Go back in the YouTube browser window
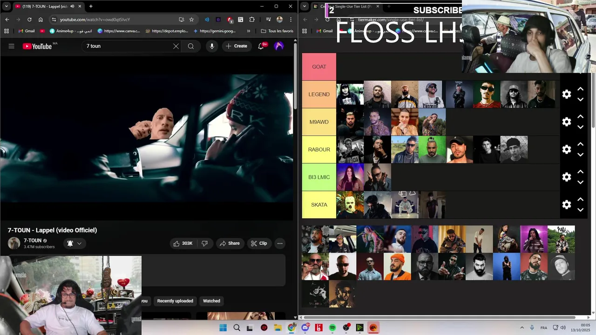This screenshot has height=335, width=596. pos(7,20)
